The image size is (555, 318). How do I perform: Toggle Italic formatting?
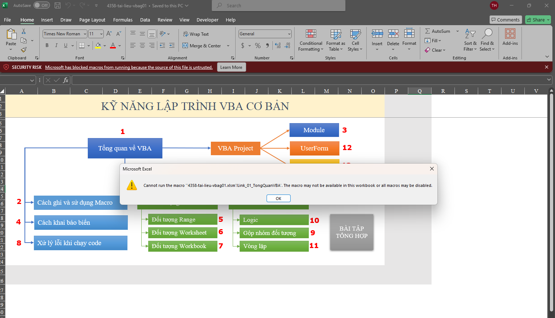56,46
